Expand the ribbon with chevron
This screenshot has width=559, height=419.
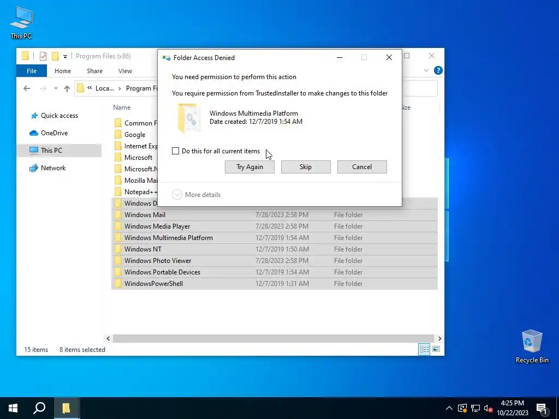[x=426, y=70]
